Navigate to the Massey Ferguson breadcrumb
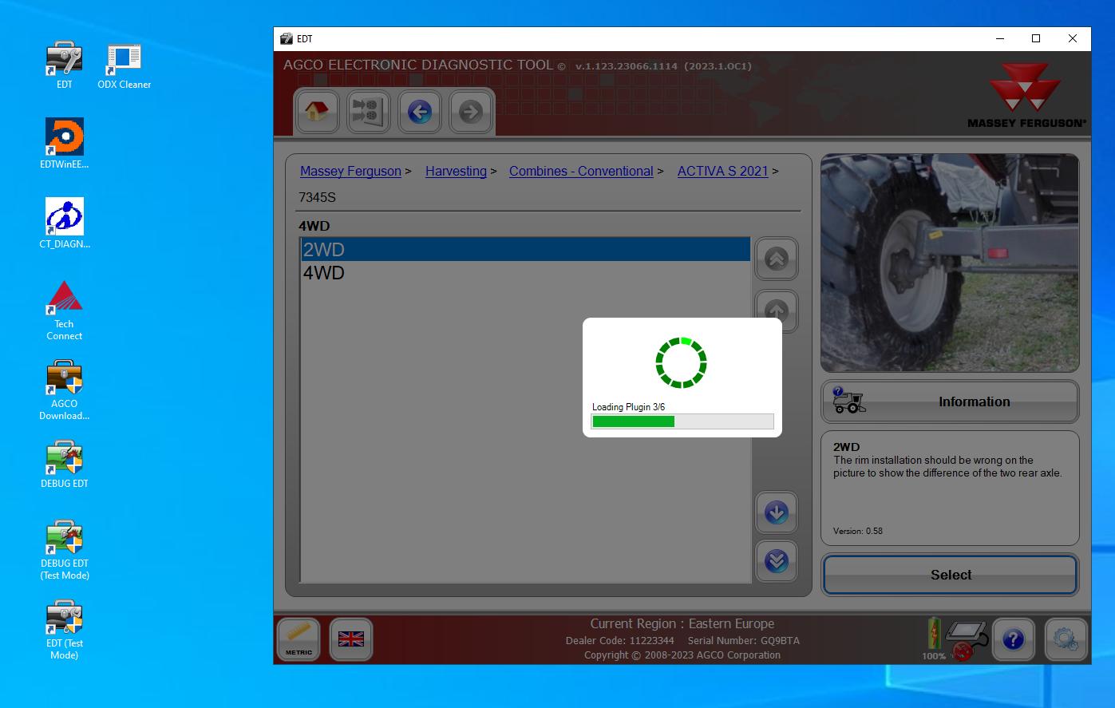Viewport: 1115px width, 708px height. tap(350, 171)
